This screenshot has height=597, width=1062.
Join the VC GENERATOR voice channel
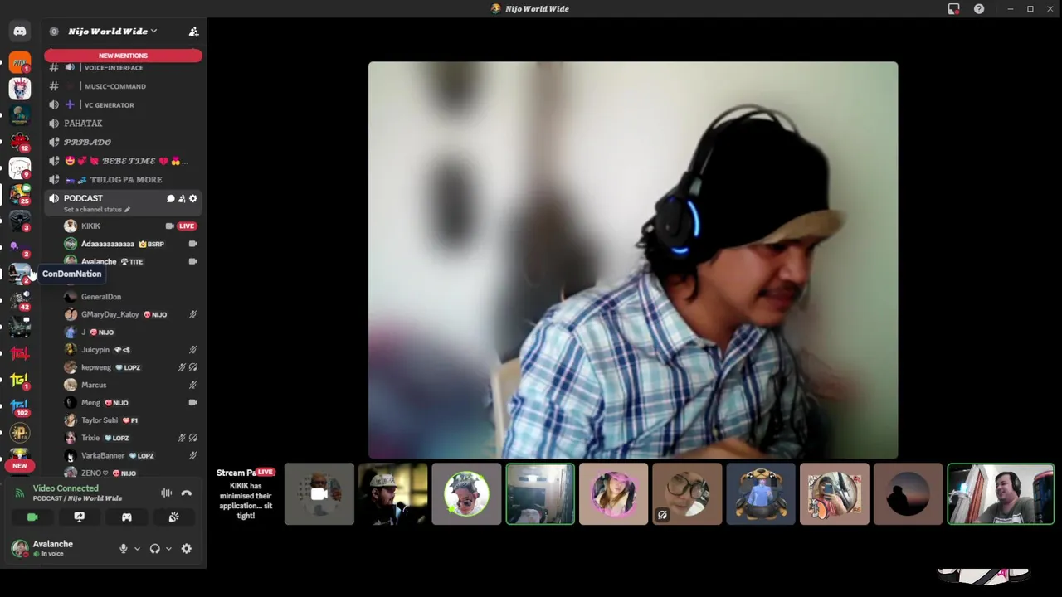coord(123,105)
